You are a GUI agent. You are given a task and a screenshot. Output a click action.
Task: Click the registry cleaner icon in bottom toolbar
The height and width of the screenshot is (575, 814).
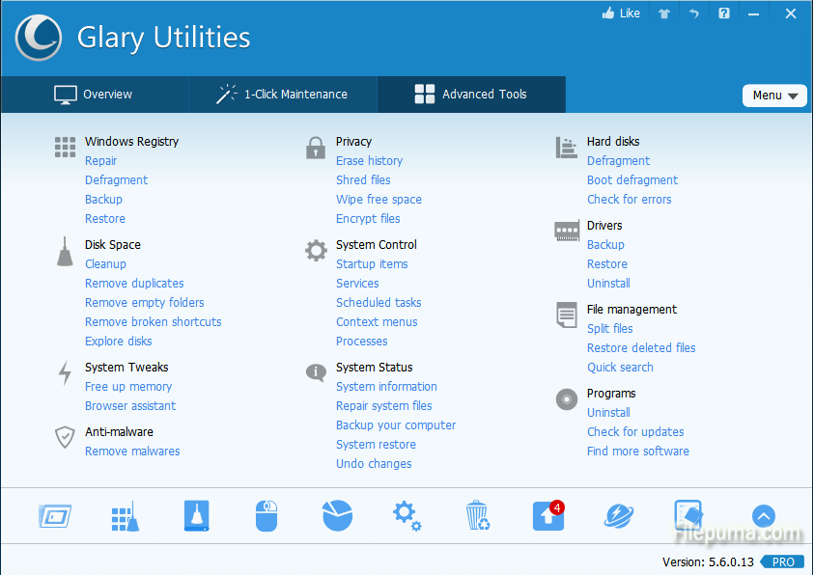coord(125,516)
